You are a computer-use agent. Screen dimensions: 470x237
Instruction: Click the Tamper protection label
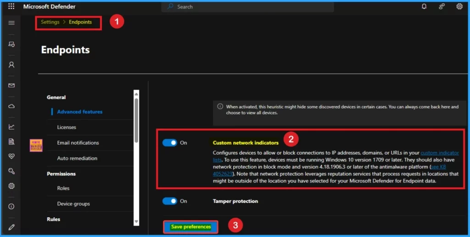[235, 201]
